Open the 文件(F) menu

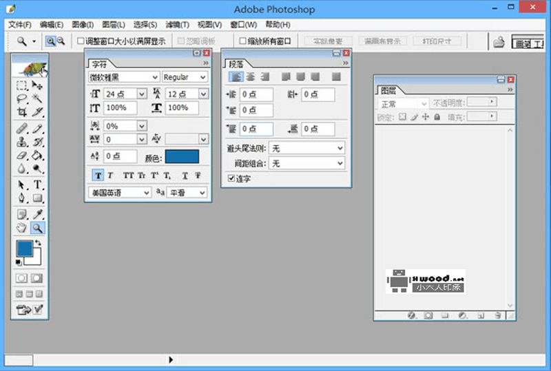(x=20, y=25)
